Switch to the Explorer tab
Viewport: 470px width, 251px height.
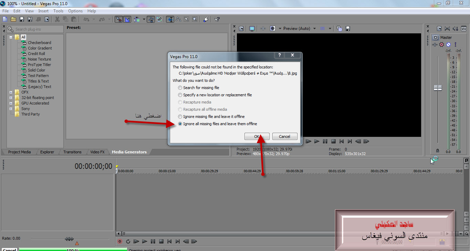pyautogui.click(x=47, y=152)
